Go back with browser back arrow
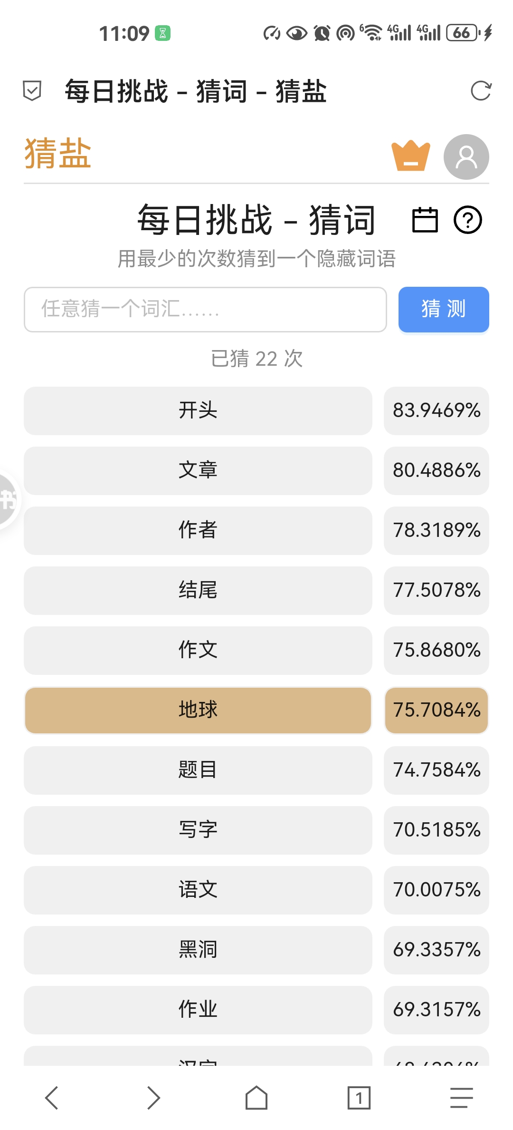 tap(52, 1098)
